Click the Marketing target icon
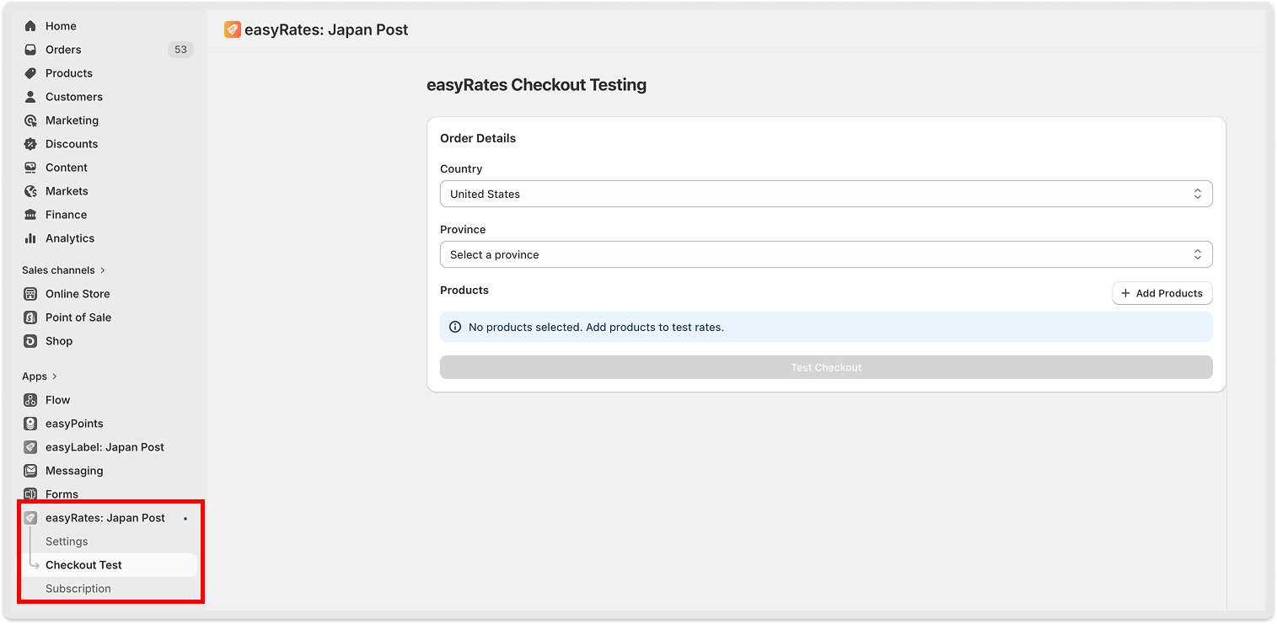 pyautogui.click(x=30, y=120)
